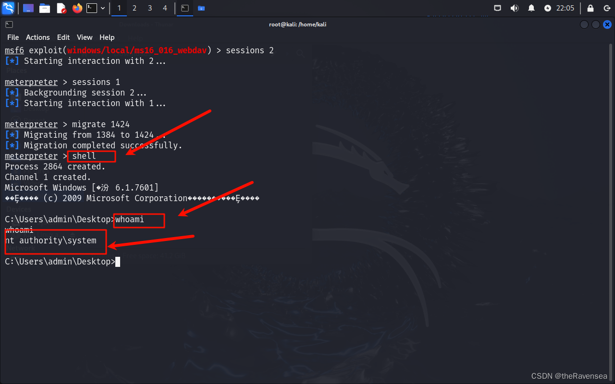This screenshot has height=384, width=615.
Task: Maximize the terminal window
Action: (596, 24)
